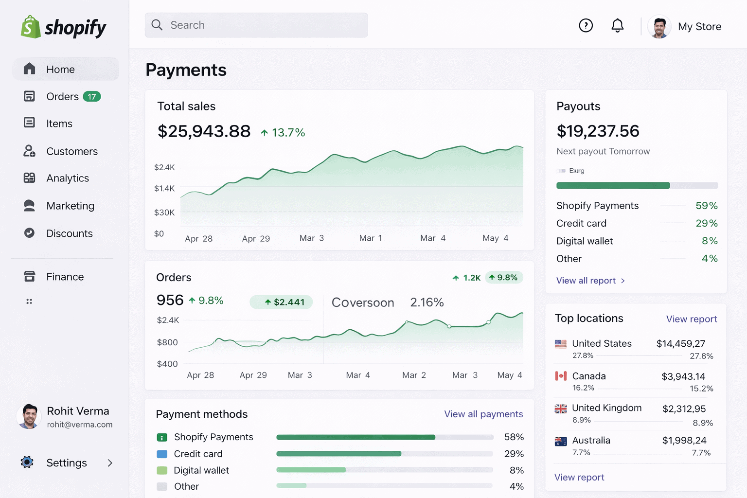This screenshot has width=747, height=498.
Task: Click the Search input field
Action: [256, 25]
